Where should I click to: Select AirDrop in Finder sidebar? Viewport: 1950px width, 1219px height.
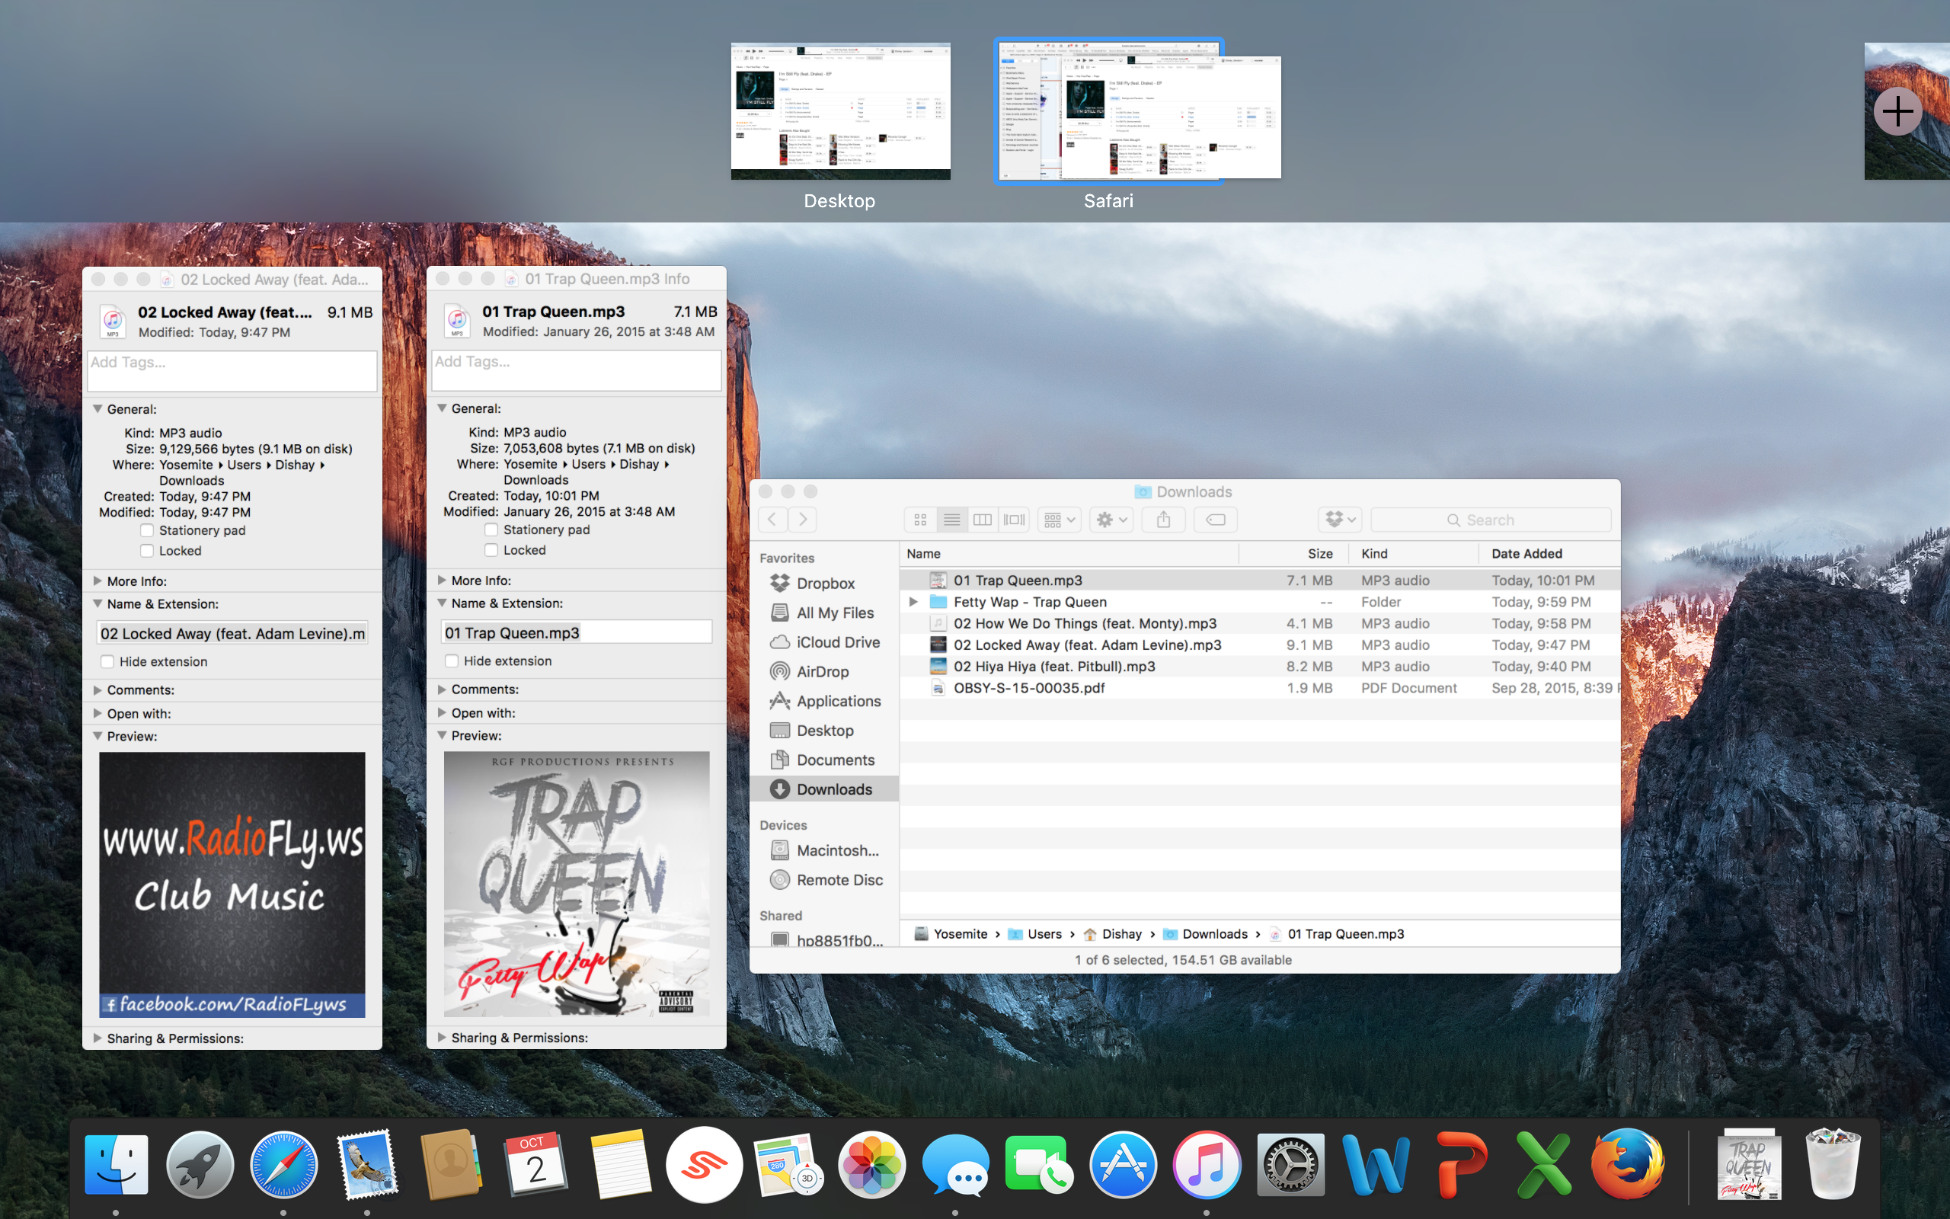click(x=824, y=671)
